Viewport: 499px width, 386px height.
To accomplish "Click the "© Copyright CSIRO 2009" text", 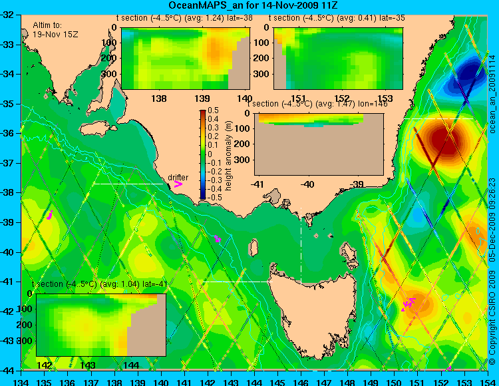I will (492, 315).
